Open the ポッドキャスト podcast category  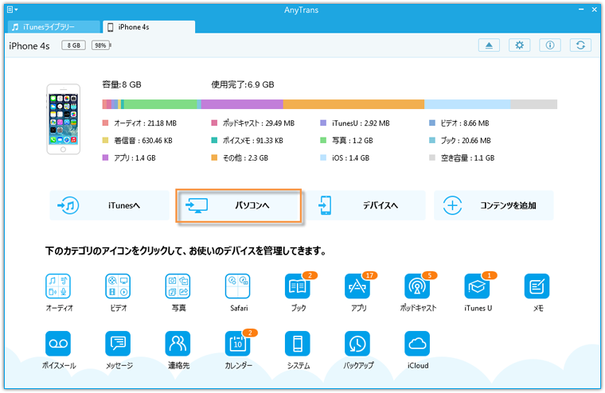(x=417, y=286)
